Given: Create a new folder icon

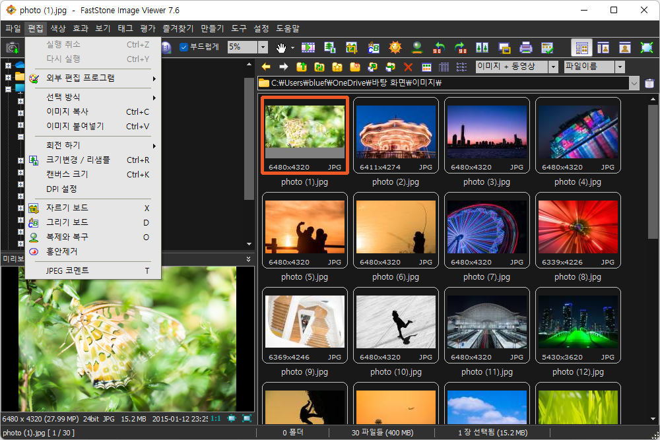Looking at the screenshot, I should pyautogui.click(x=355, y=67).
